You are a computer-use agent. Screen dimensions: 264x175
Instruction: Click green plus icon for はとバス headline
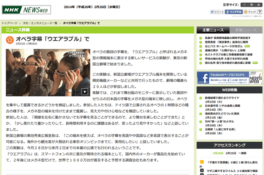(x=201, y=47)
